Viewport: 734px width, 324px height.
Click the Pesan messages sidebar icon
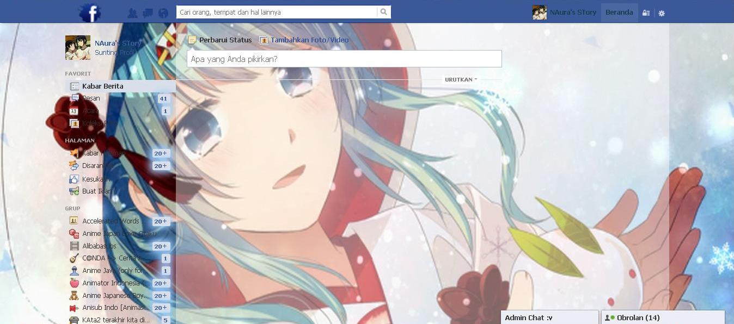click(75, 98)
